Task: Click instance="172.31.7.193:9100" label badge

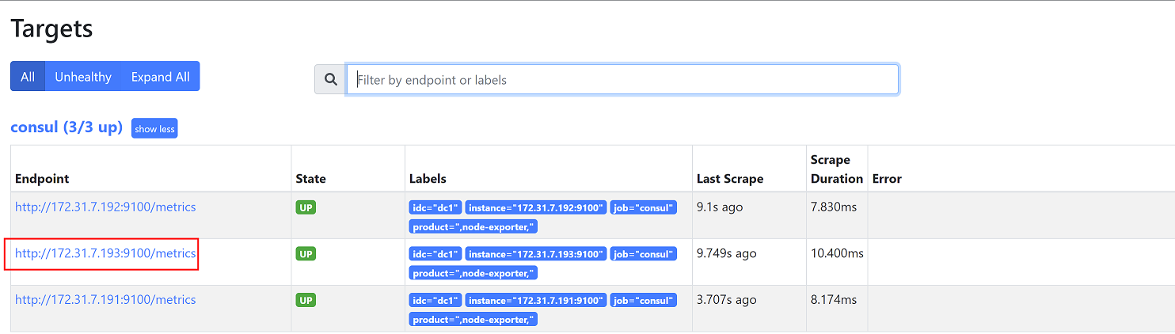Action: [x=535, y=254]
